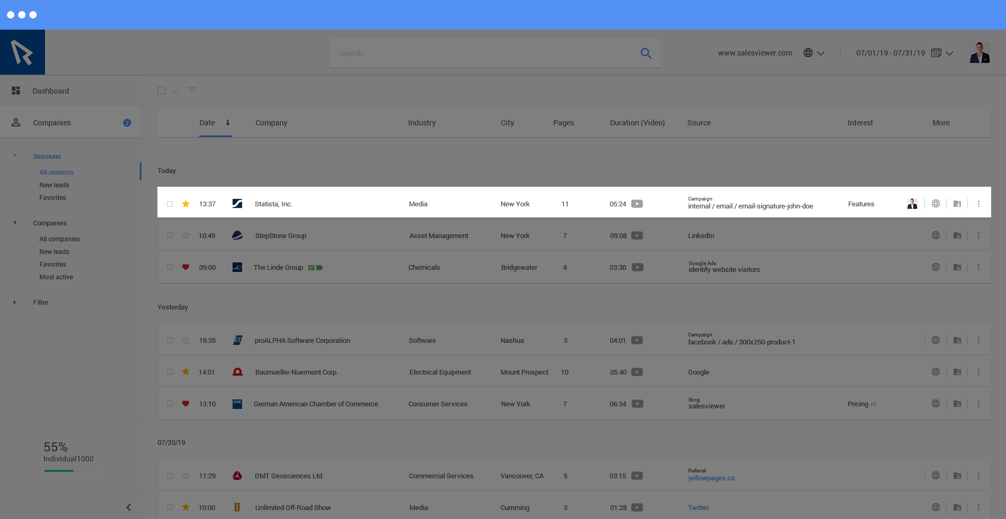Open the Dashboard menu item
Screen dimensions: 1006x519
point(51,91)
